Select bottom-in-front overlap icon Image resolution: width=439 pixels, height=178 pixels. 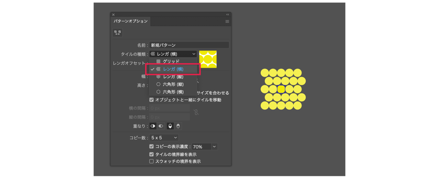coord(178,126)
